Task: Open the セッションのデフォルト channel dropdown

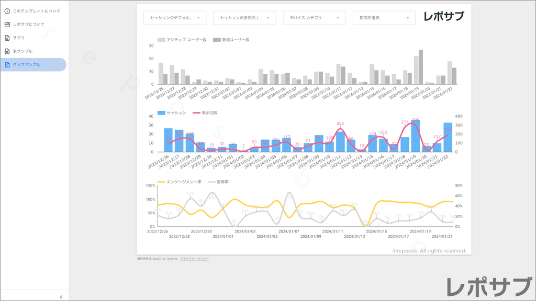Action: point(175,18)
